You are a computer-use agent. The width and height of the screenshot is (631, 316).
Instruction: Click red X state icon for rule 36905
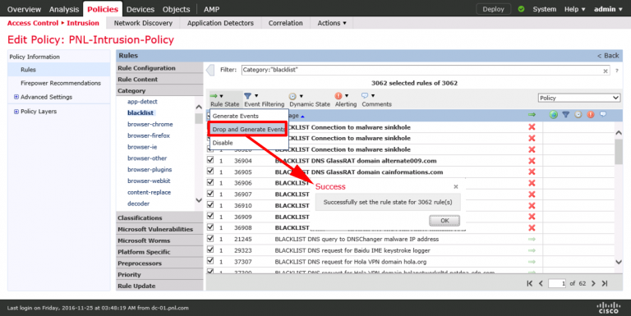click(x=532, y=172)
